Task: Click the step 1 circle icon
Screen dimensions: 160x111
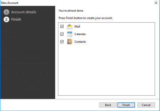Action: [6, 12]
